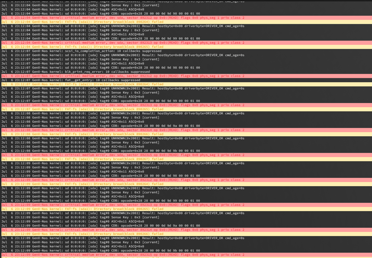Select 23:12:04 FAT-fs bread block 890265 failed line
This screenshot has width=372, height=258.
point(186,47)
